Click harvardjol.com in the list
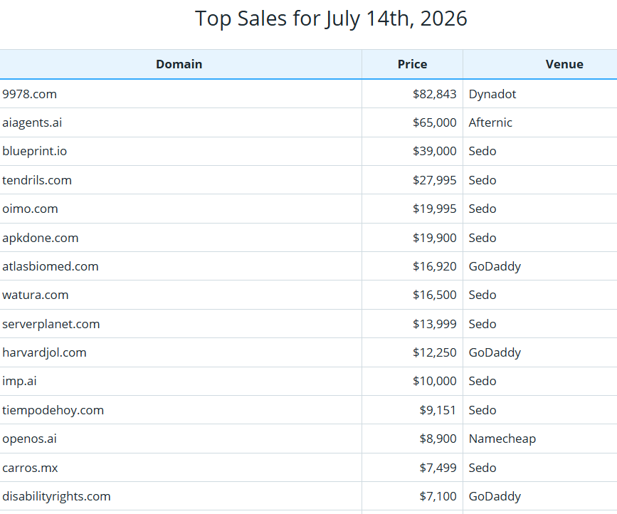Screen dimensions: 617x514 (44, 352)
